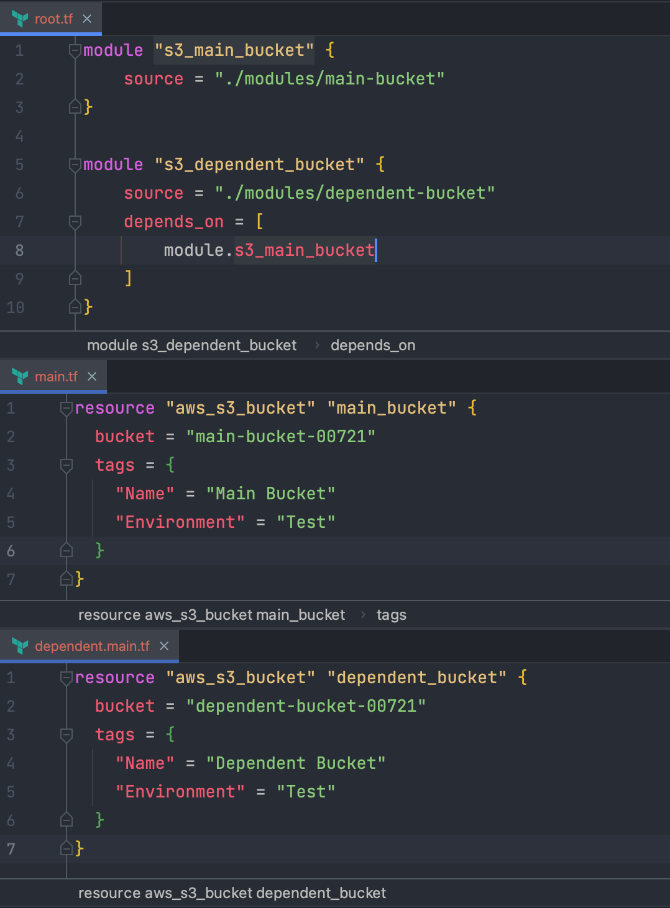Collapse the s3_main_bucket module block
Image resolution: width=670 pixels, height=908 pixels.
[74, 50]
